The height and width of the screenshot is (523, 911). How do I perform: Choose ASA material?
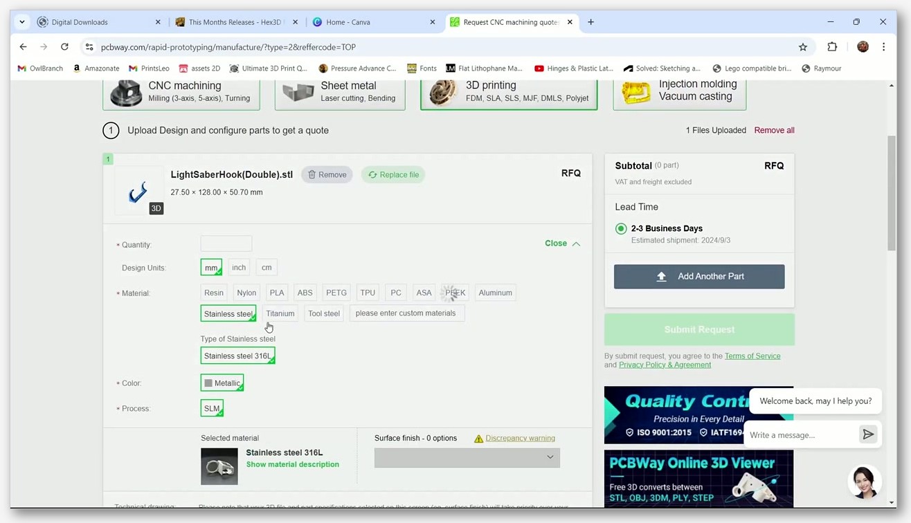click(424, 293)
